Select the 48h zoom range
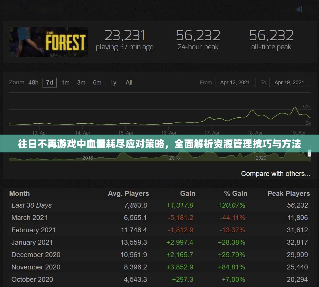This screenshot has height=287, width=319. (x=33, y=83)
